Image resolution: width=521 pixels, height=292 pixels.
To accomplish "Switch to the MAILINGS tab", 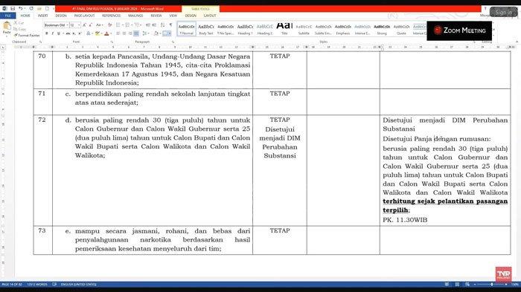I will click(x=135, y=16).
